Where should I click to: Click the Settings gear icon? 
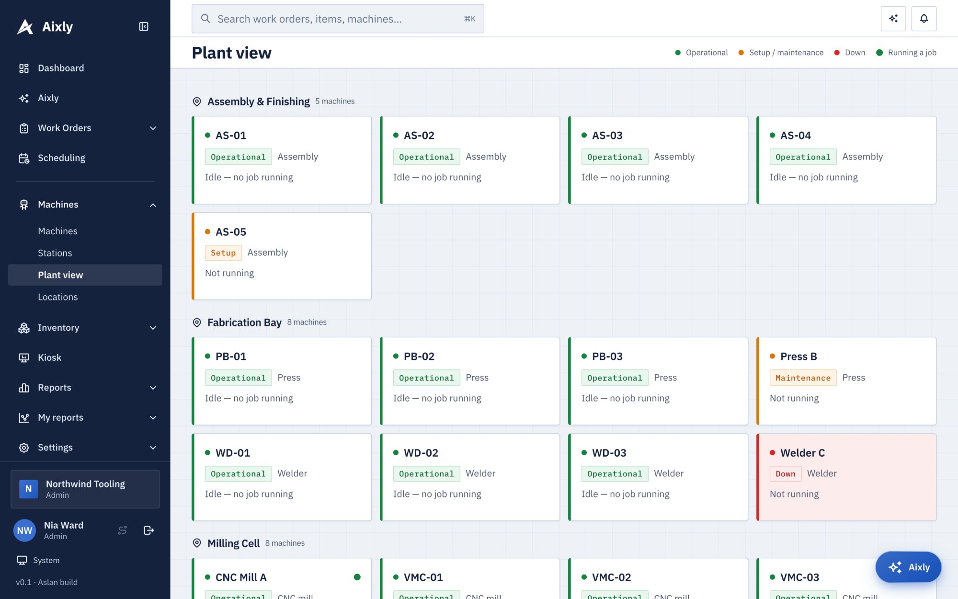(24, 448)
